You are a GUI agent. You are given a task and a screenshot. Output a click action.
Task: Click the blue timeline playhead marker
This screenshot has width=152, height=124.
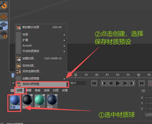(x=13, y=75)
